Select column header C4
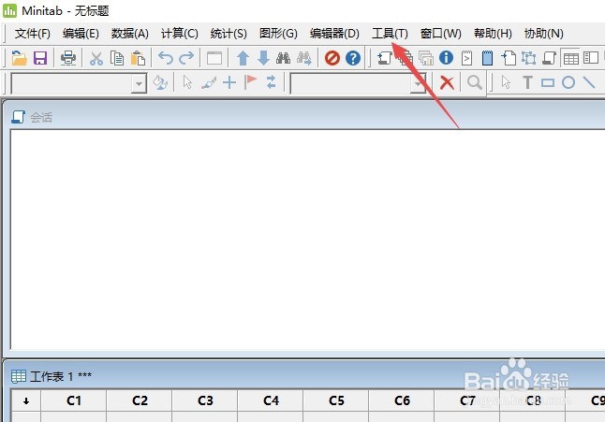 (271, 400)
